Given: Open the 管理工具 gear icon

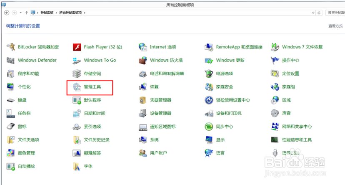Looking at the screenshot, I should click(77, 87).
